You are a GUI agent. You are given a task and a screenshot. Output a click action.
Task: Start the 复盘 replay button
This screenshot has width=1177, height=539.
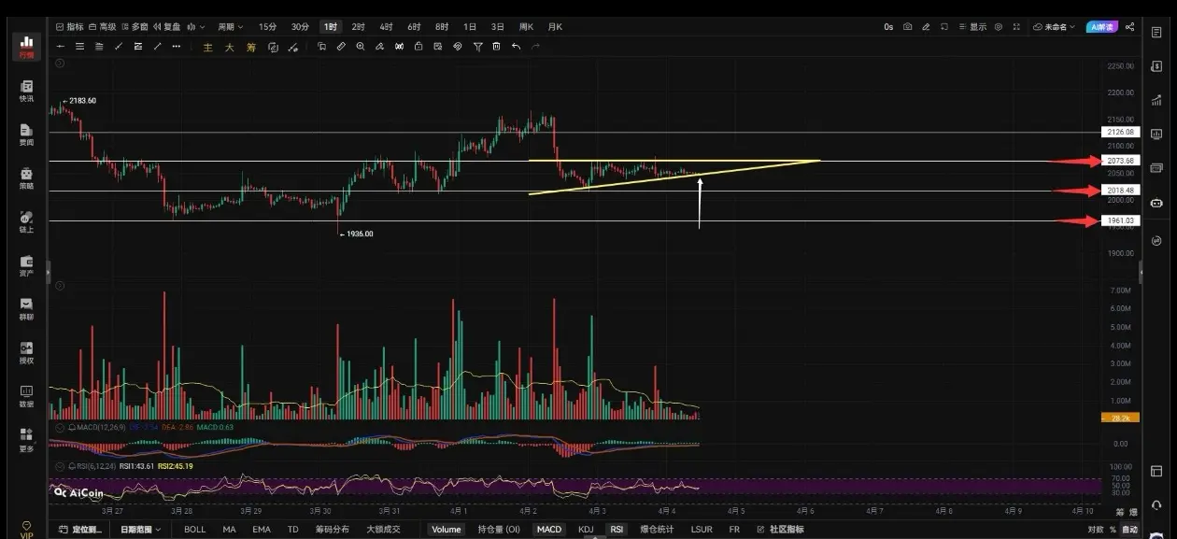[x=166, y=27]
